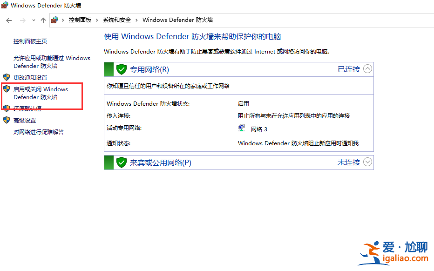Screen dimensions: 434x271
Task: Click the shield icon next to 启用或关闭 Windows Defender 防火墙
Action: (7, 89)
